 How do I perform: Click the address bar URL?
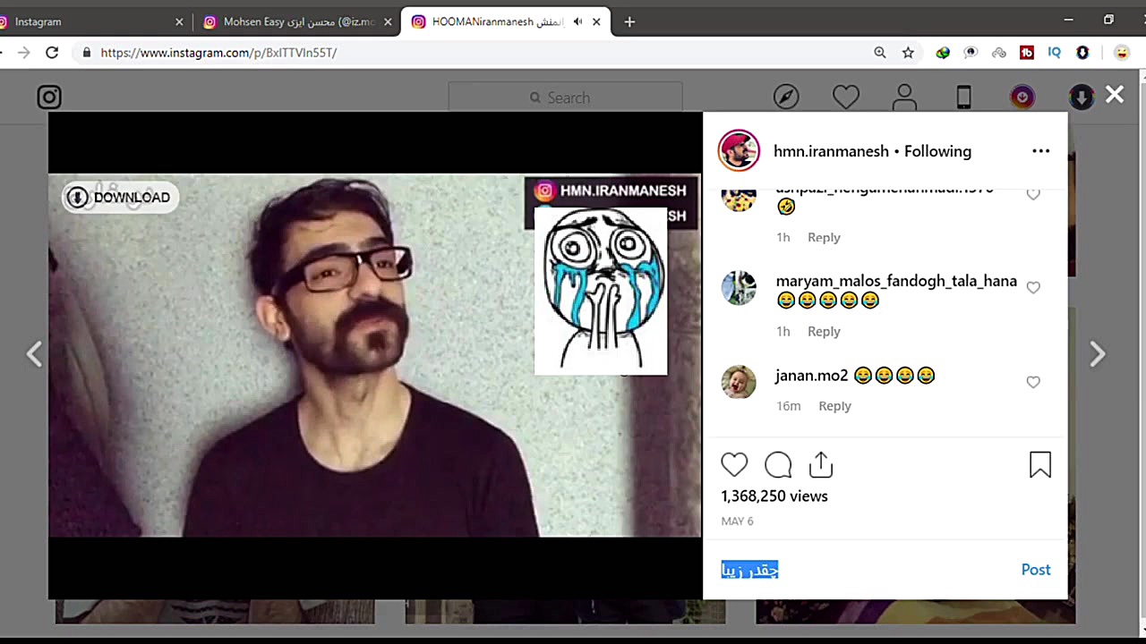click(x=218, y=53)
